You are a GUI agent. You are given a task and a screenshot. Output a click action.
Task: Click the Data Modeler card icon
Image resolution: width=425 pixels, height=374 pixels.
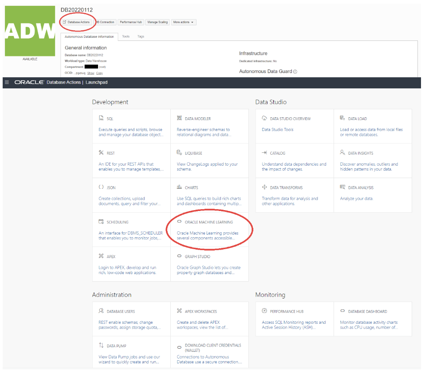(179, 118)
